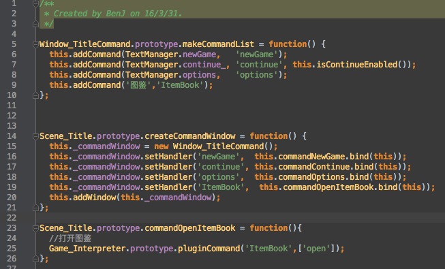Click 'TextManager.options' on line 8

(171, 75)
